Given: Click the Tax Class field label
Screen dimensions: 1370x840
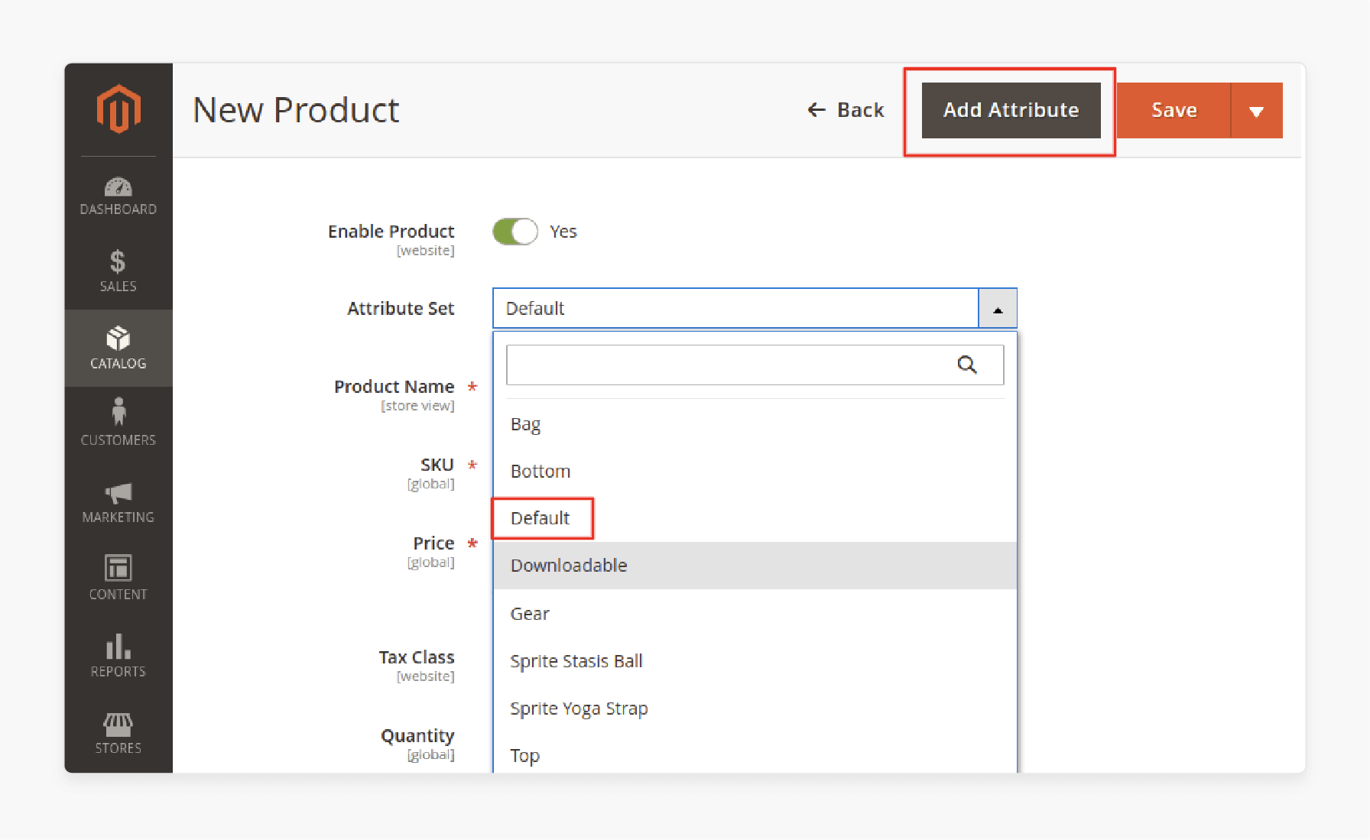Looking at the screenshot, I should tap(417, 657).
